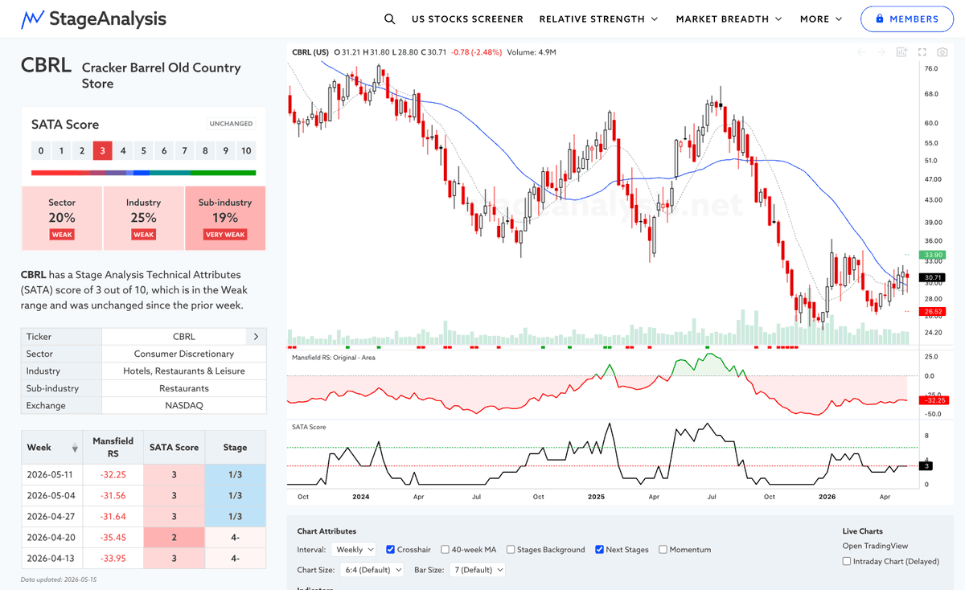The image size is (965, 590).
Task: Click the Mansfield RS column header
Action: pos(113,448)
